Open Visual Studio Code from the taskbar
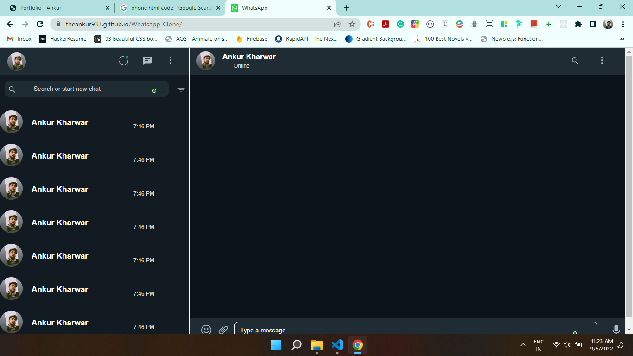This screenshot has height=356, width=633. [337, 345]
